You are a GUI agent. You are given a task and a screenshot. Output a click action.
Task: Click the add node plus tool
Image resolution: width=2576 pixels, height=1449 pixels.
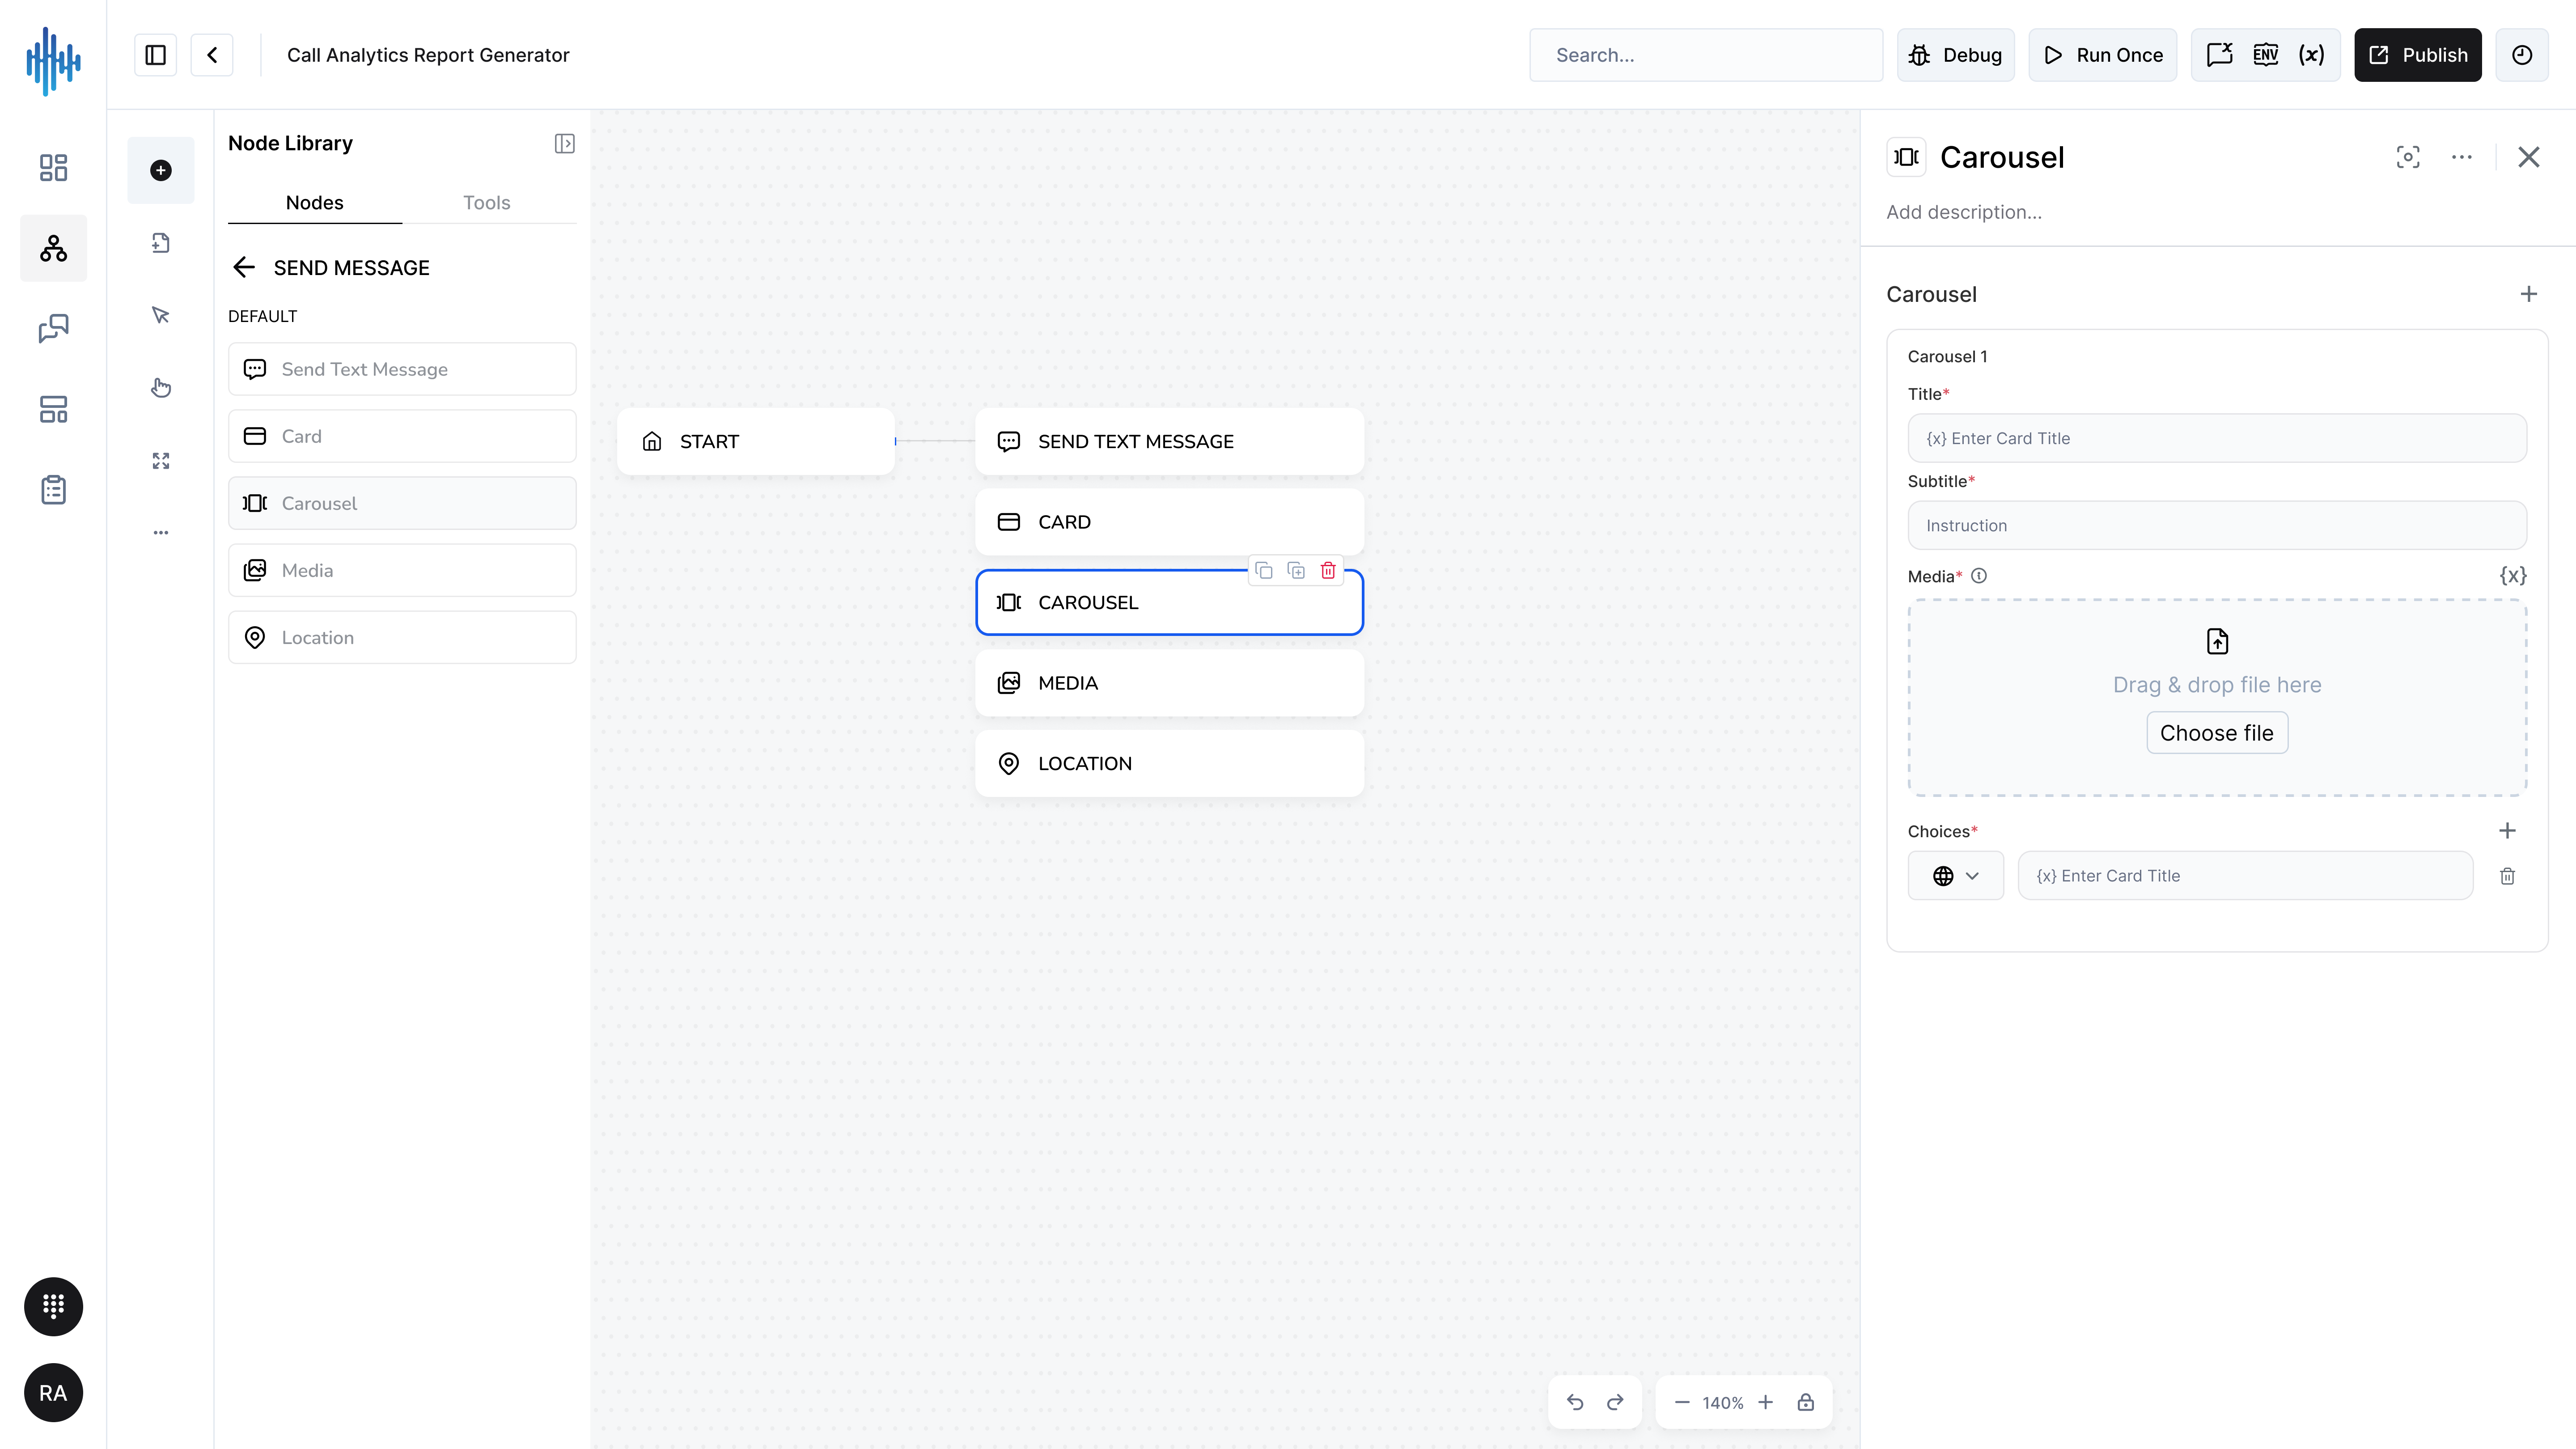(161, 170)
